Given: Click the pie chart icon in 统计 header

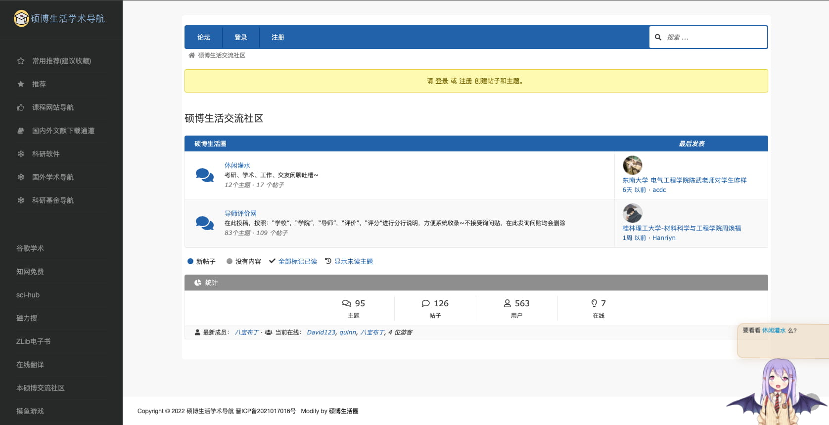Looking at the screenshot, I should click(198, 283).
